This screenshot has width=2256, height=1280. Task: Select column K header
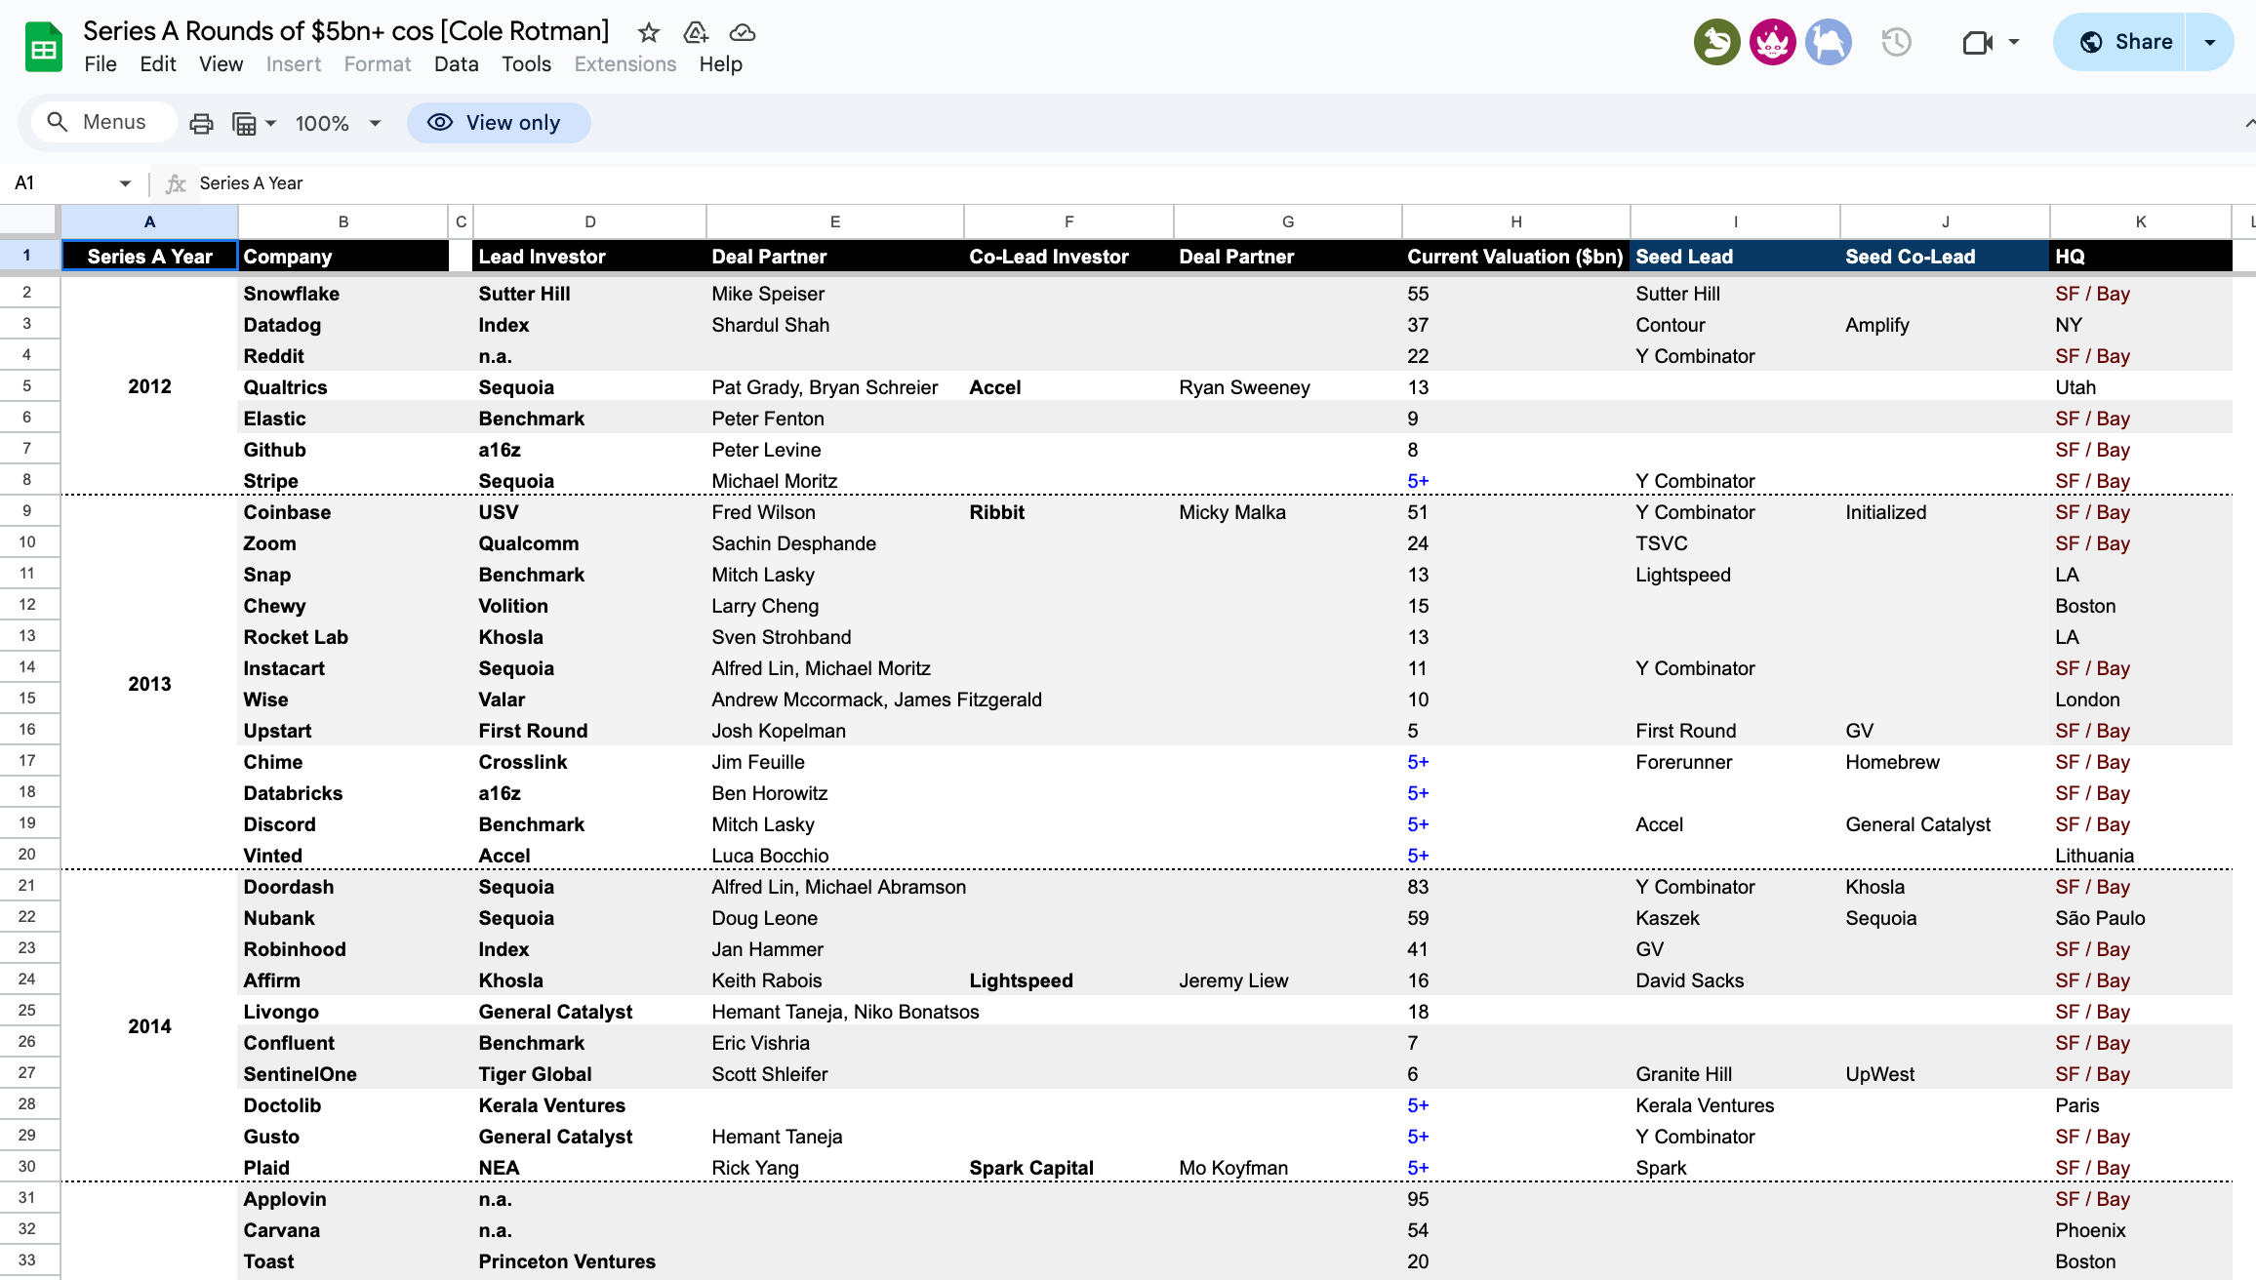pyautogui.click(x=2141, y=221)
